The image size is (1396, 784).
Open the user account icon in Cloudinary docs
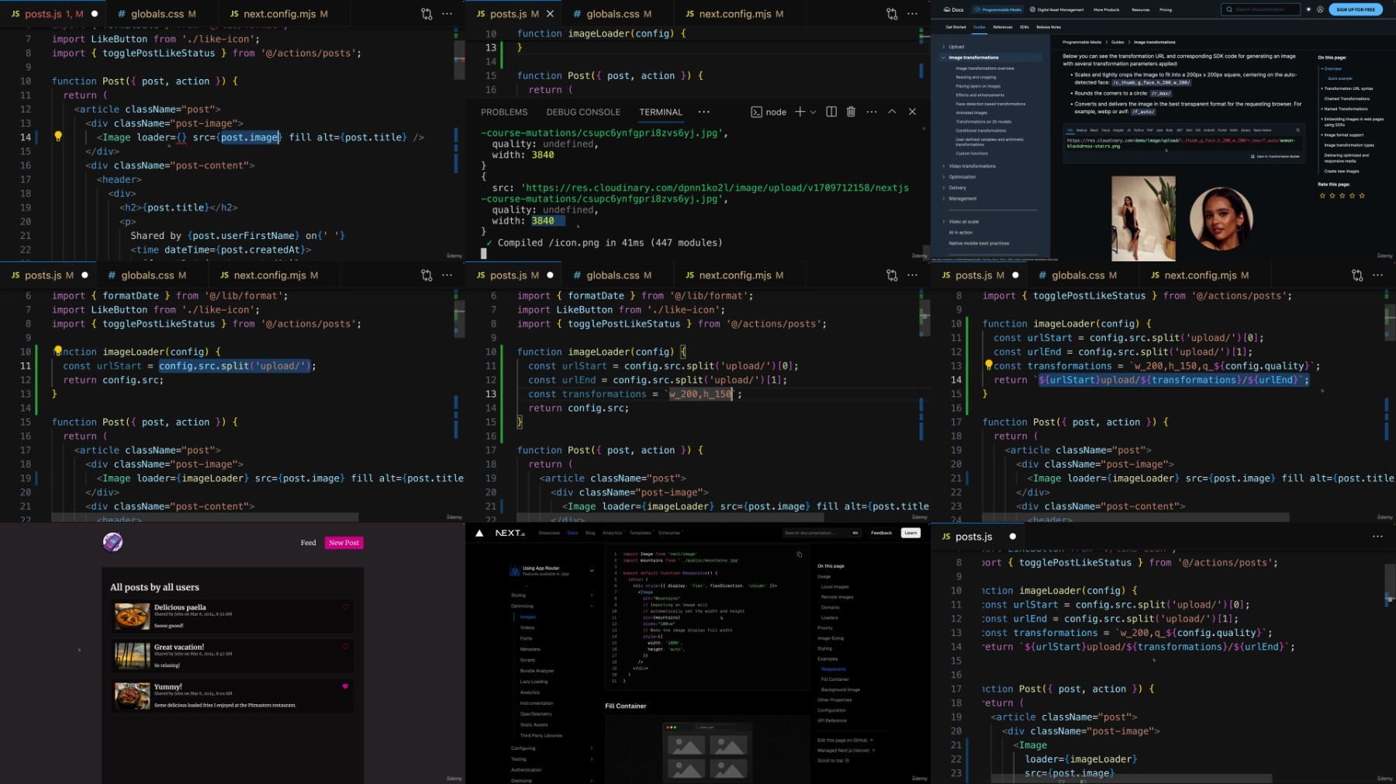click(x=1320, y=9)
